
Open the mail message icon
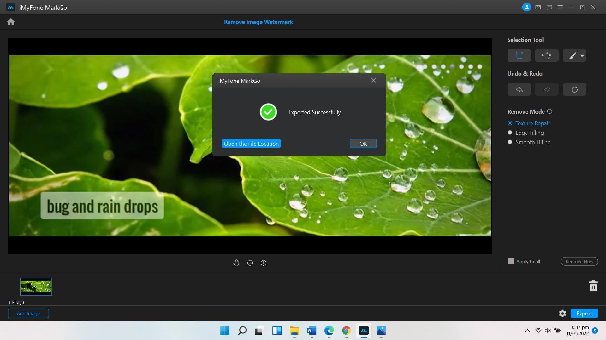(x=538, y=7)
